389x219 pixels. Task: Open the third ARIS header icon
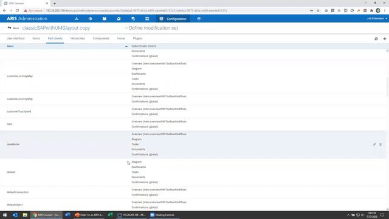(x=105, y=19)
